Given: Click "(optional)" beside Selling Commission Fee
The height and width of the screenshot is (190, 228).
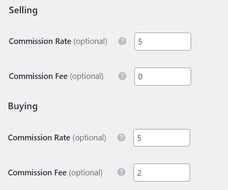Looking at the screenshot, I should pos(87,77).
